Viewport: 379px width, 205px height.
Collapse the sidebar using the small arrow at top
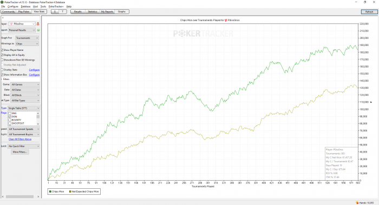coord(3,18)
